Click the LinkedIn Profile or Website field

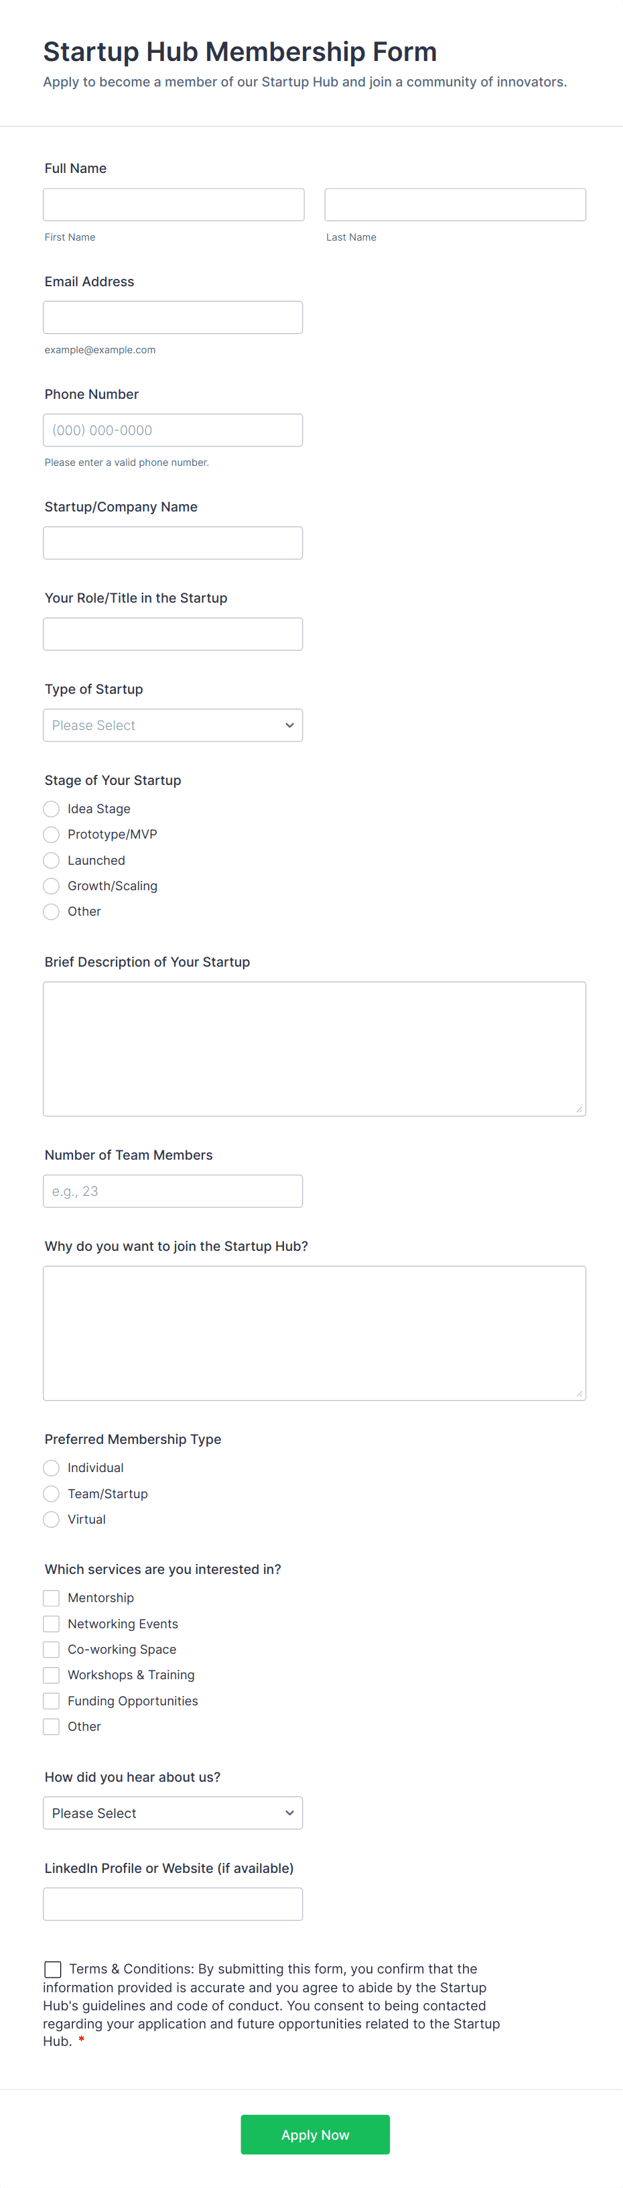(x=172, y=1904)
